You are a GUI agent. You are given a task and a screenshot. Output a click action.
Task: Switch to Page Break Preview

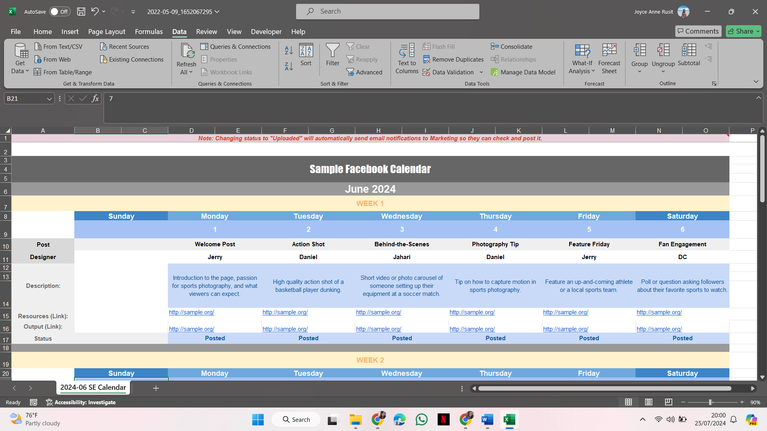[668, 402]
